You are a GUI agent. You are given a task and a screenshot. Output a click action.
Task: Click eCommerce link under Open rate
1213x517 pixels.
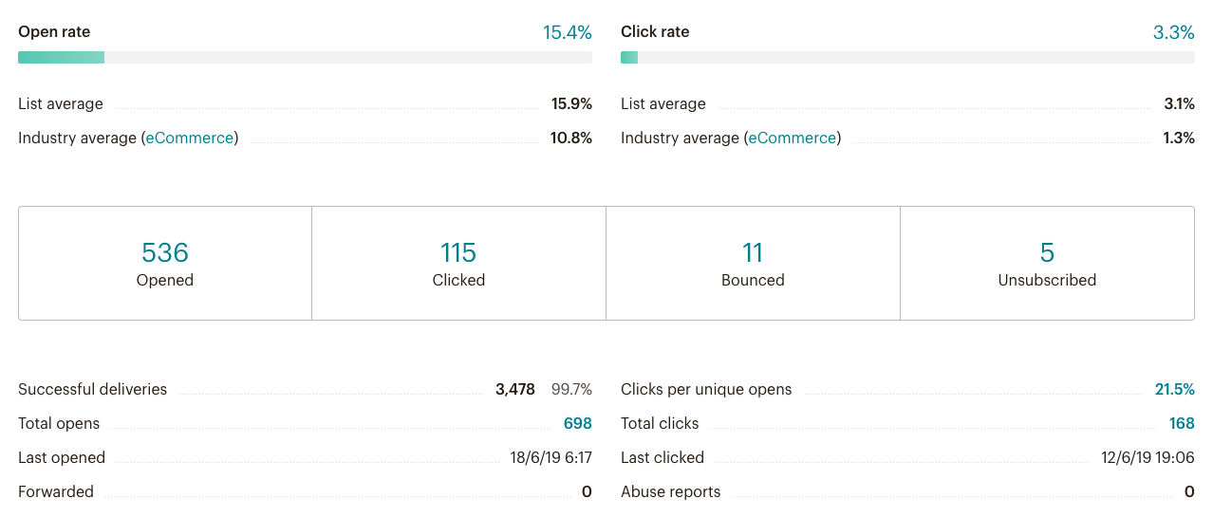pyautogui.click(x=190, y=138)
